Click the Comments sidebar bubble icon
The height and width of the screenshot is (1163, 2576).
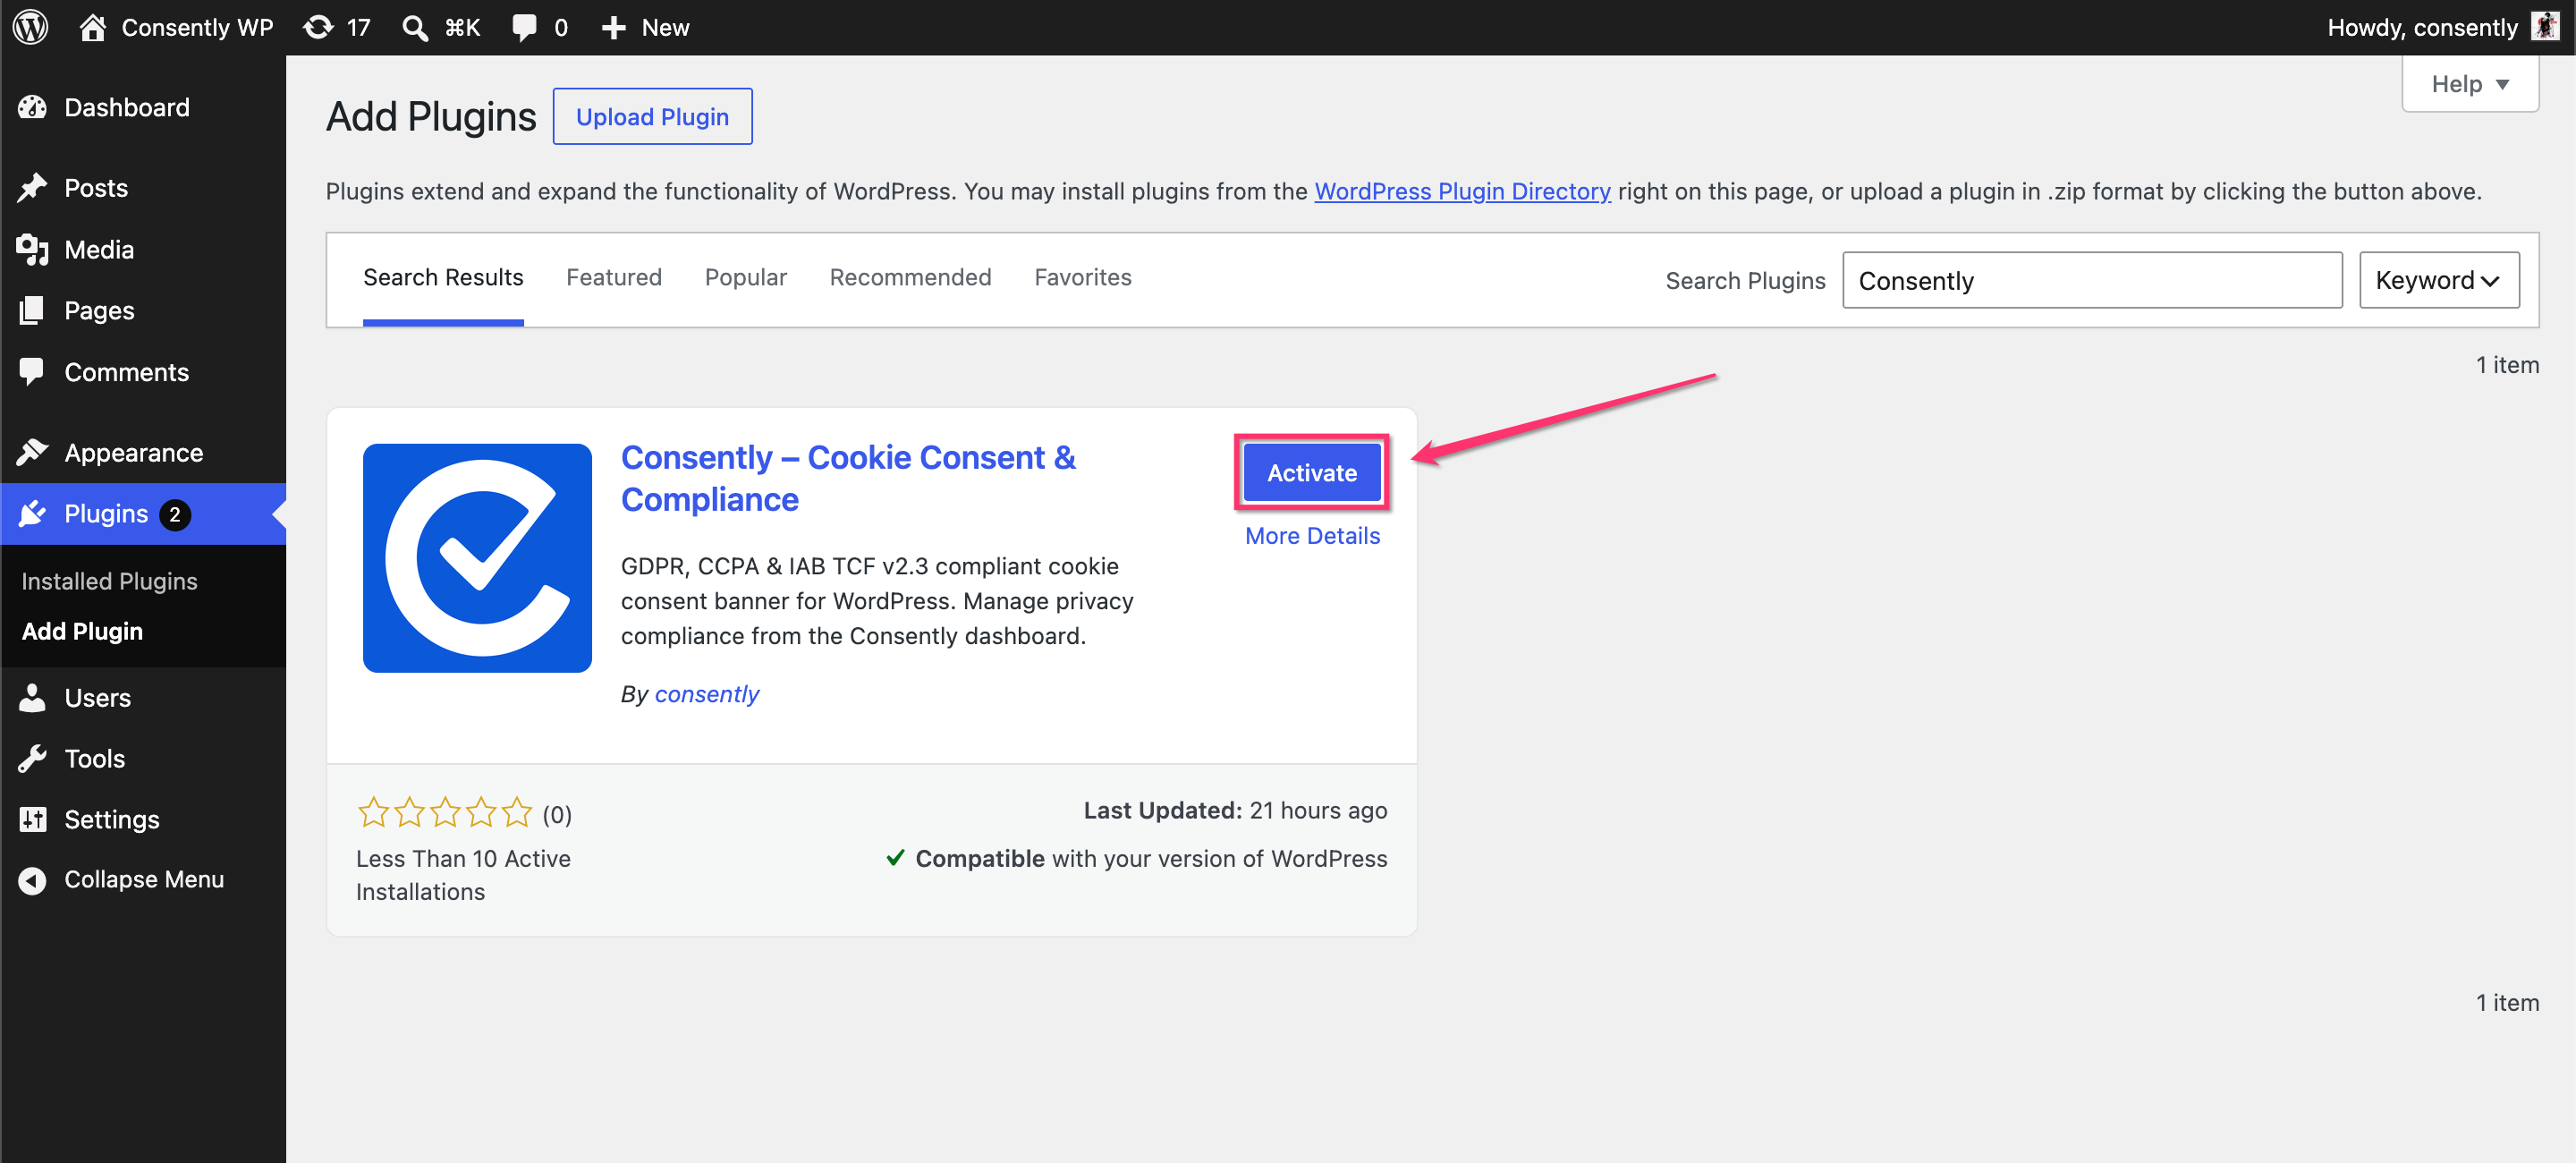click(x=32, y=372)
